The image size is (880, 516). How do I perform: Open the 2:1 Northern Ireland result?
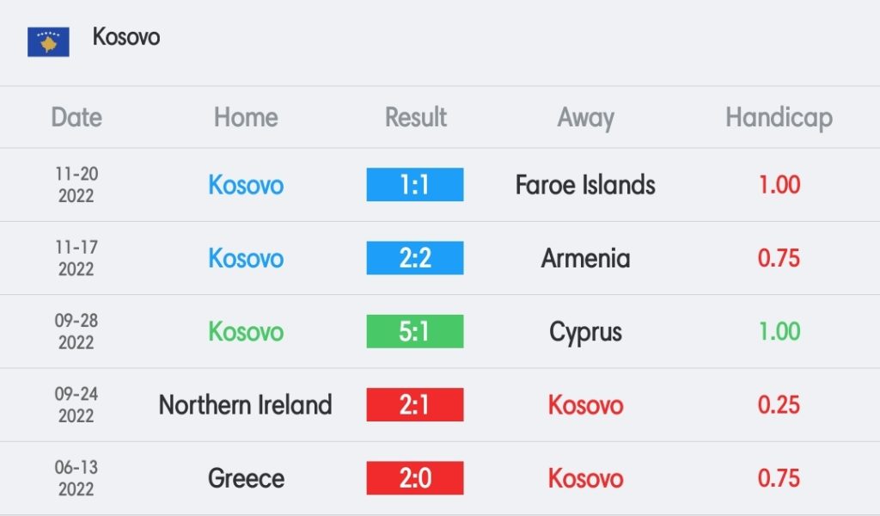pyautogui.click(x=415, y=405)
